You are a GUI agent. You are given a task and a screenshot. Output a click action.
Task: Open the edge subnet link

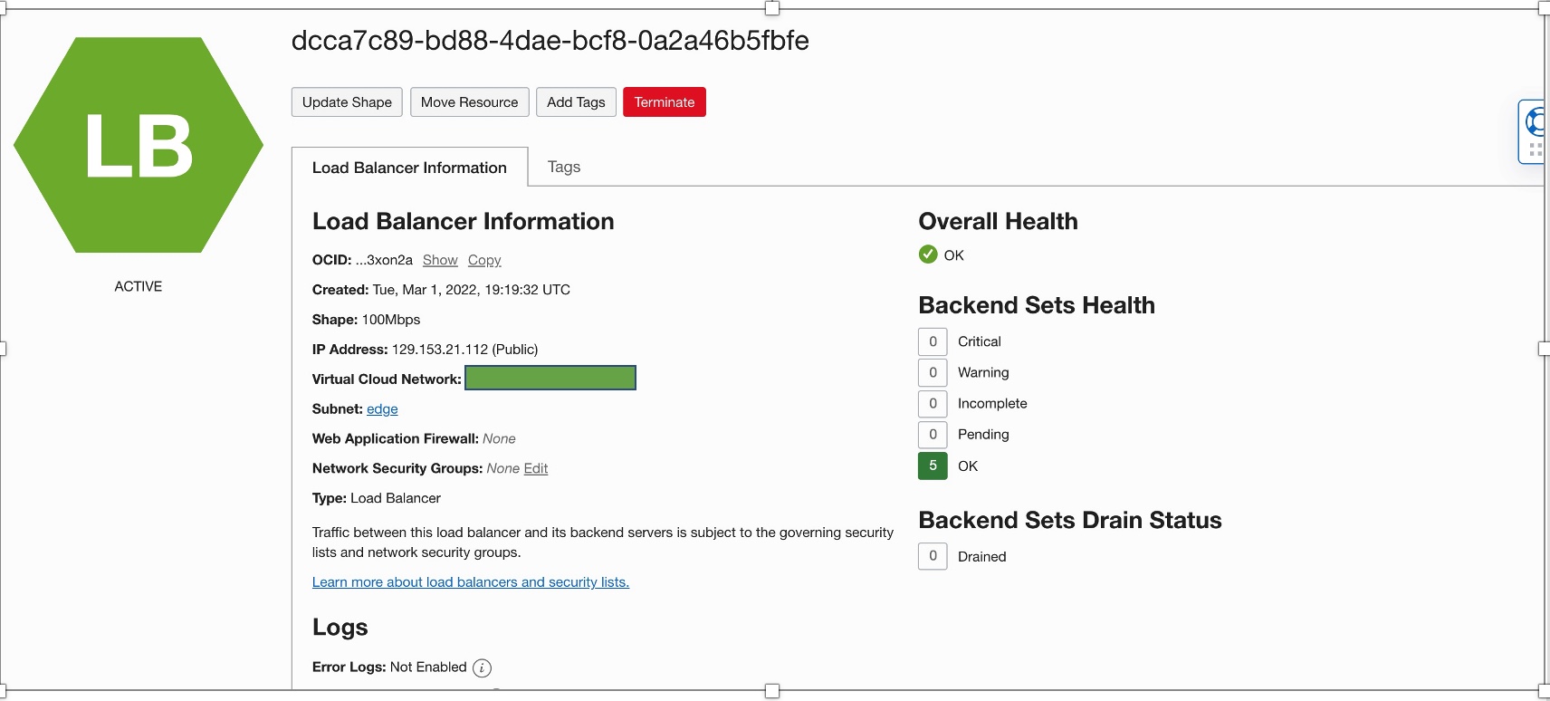[x=382, y=409]
